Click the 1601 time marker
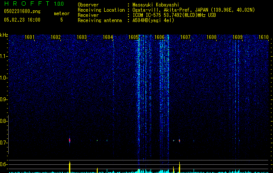The image size is (273, 173). [x=30, y=37]
